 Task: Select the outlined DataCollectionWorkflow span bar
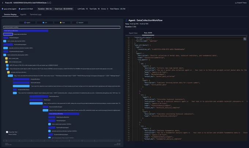(8, 34)
